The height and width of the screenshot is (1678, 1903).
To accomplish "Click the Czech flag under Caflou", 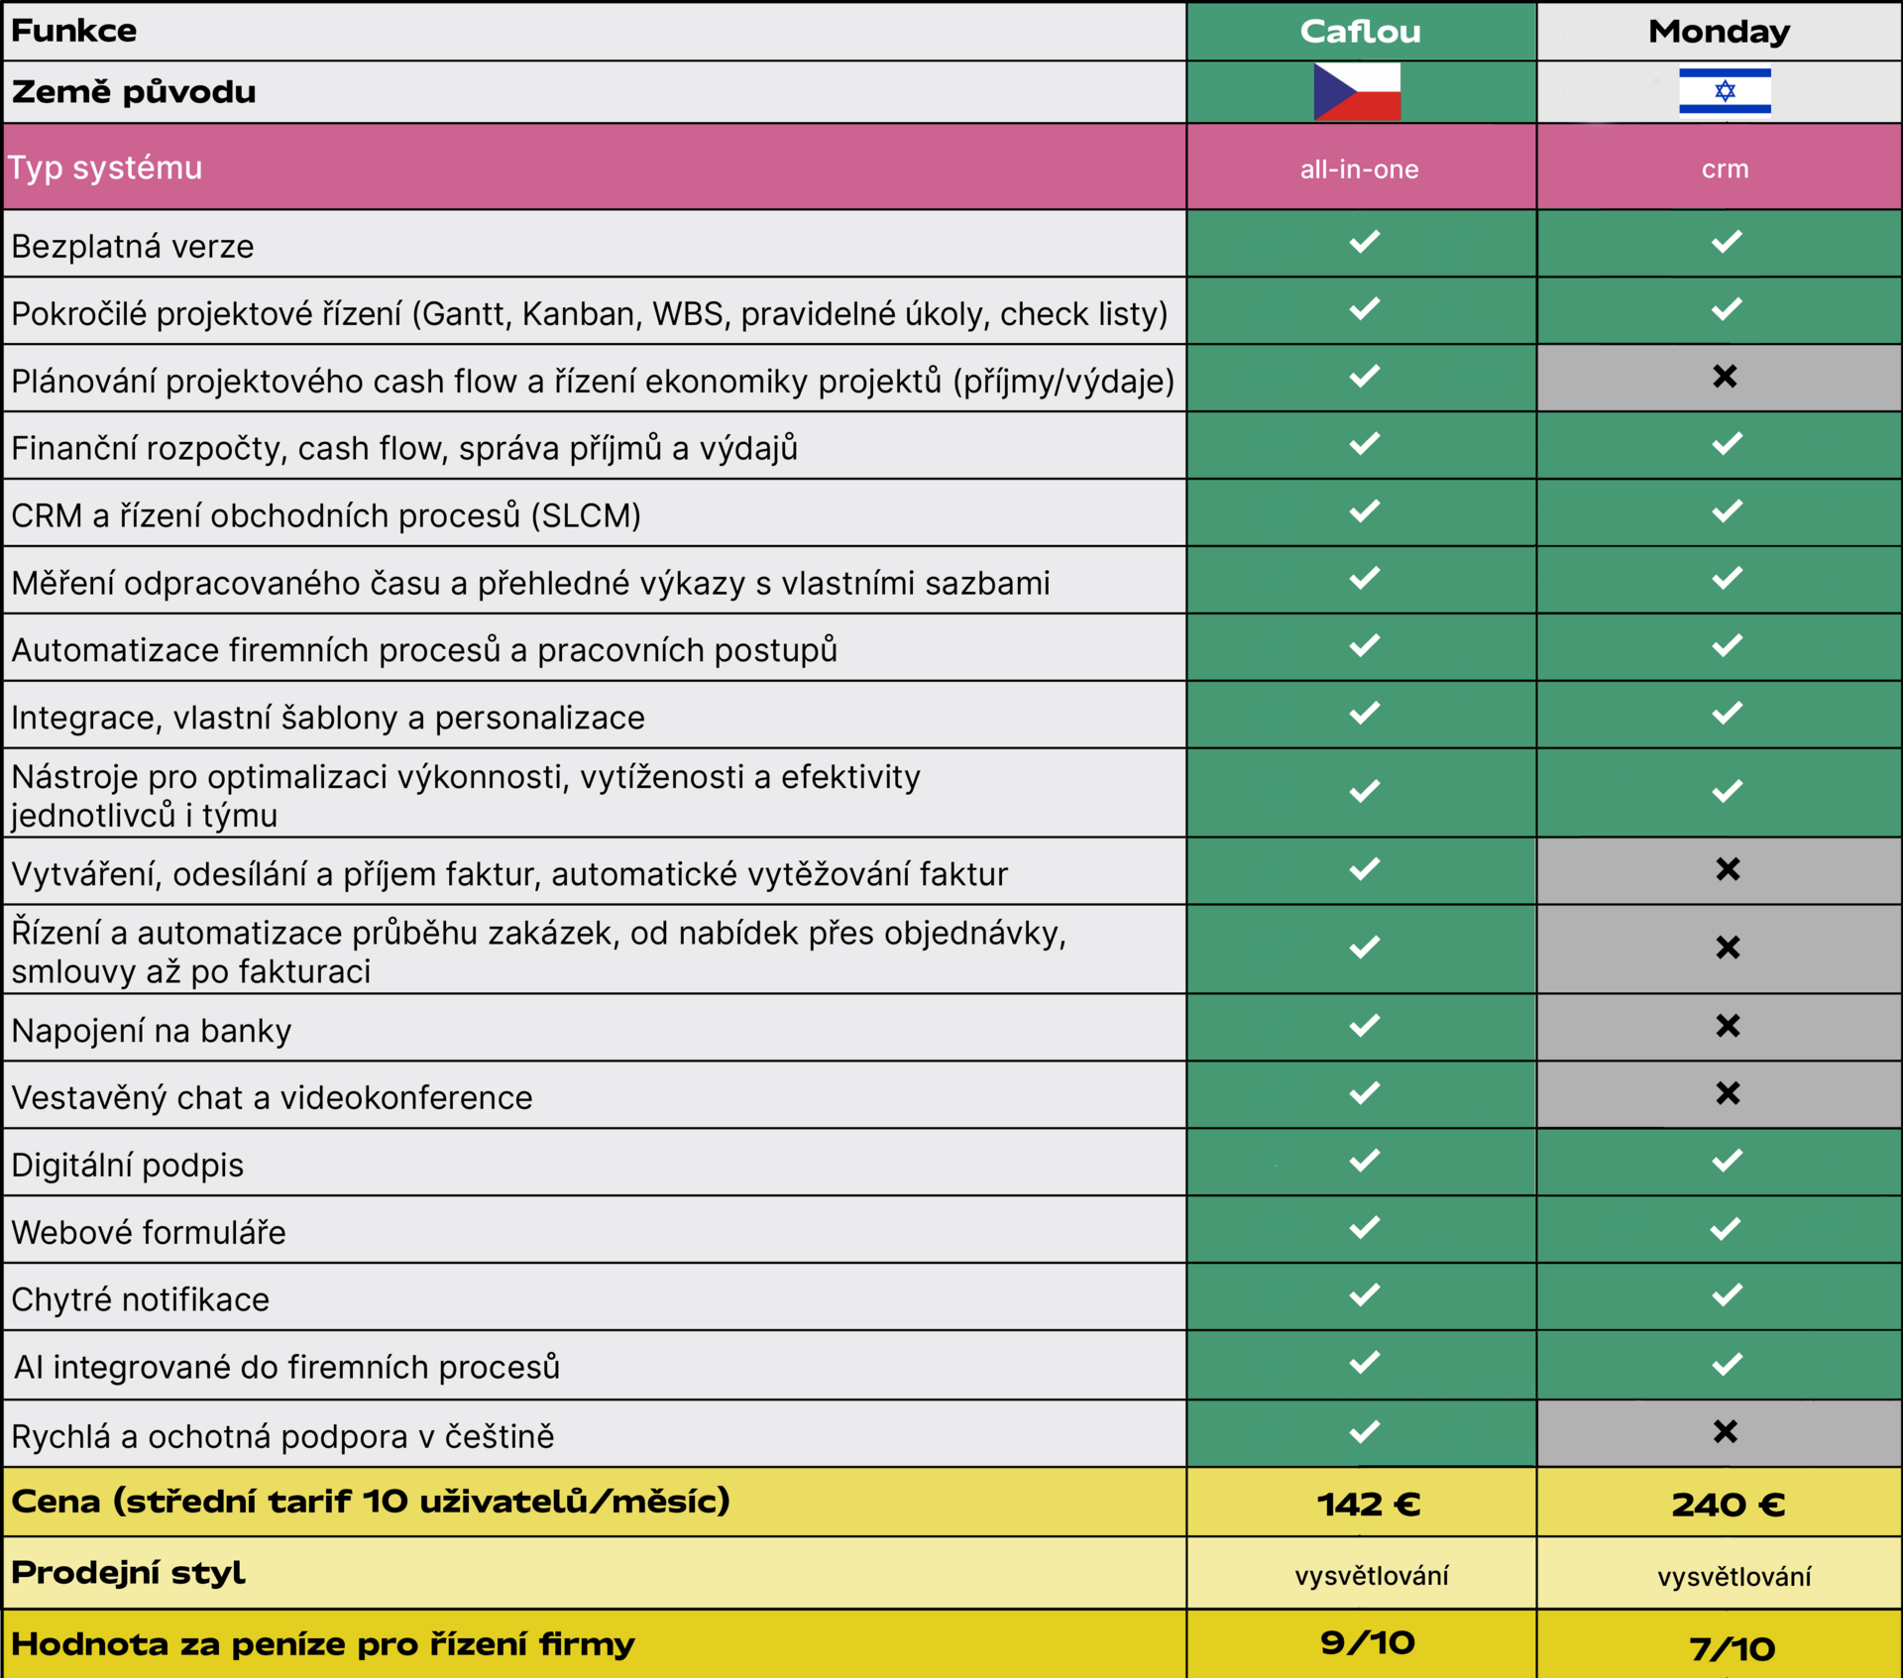I will (x=1357, y=91).
